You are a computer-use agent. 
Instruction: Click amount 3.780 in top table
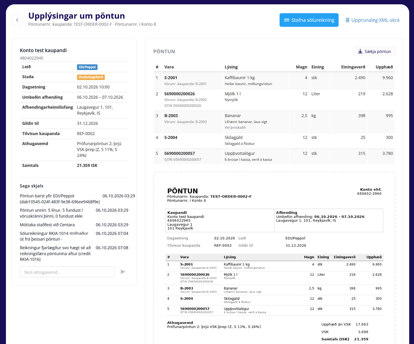(388, 153)
